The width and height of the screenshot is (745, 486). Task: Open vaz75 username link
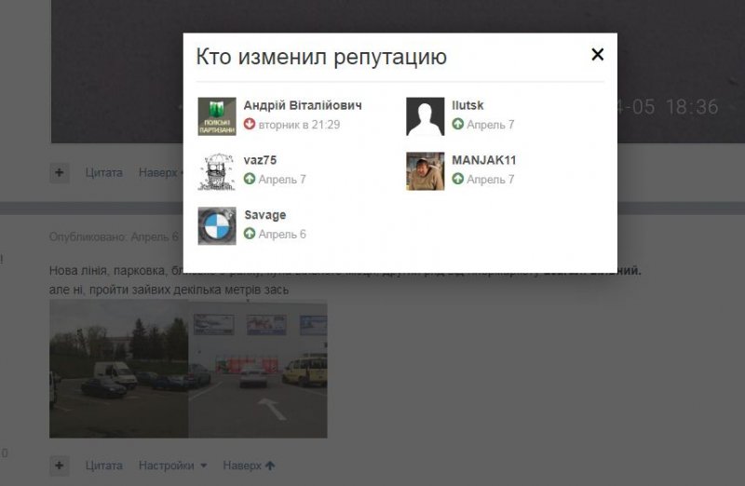[x=260, y=160]
